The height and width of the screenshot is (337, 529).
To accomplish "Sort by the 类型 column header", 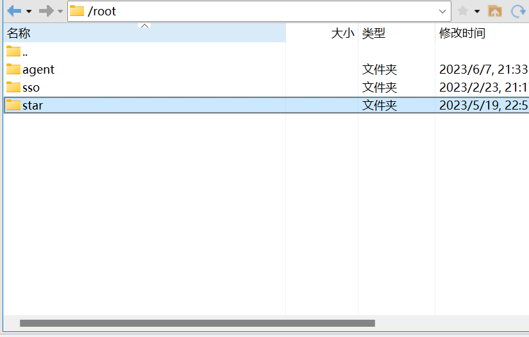I will pyautogui.click(x=374, y=33).
